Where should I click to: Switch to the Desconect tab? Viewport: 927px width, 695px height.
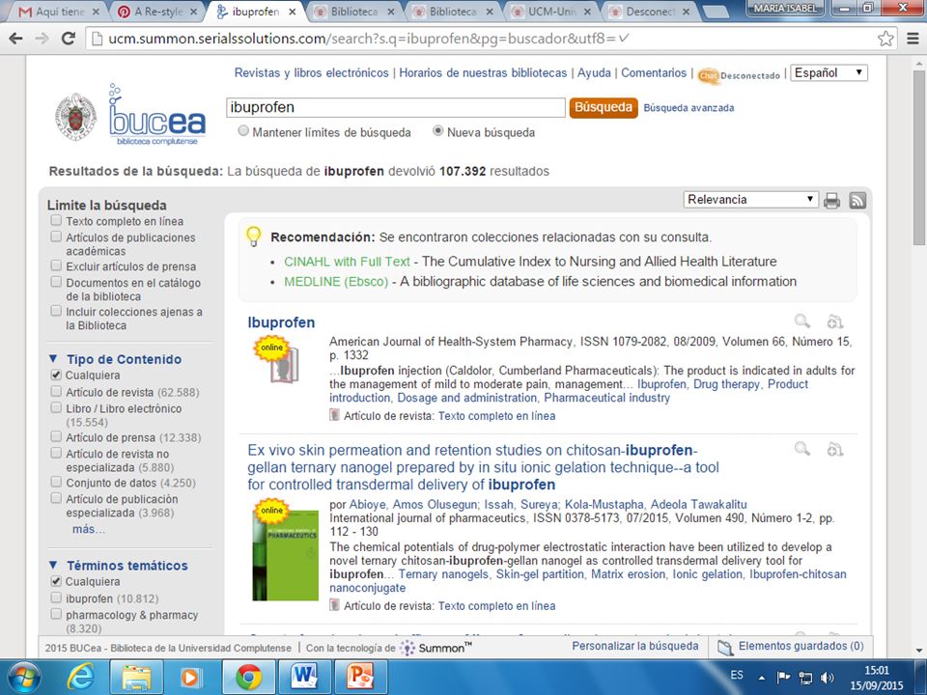tap(650, 12)
